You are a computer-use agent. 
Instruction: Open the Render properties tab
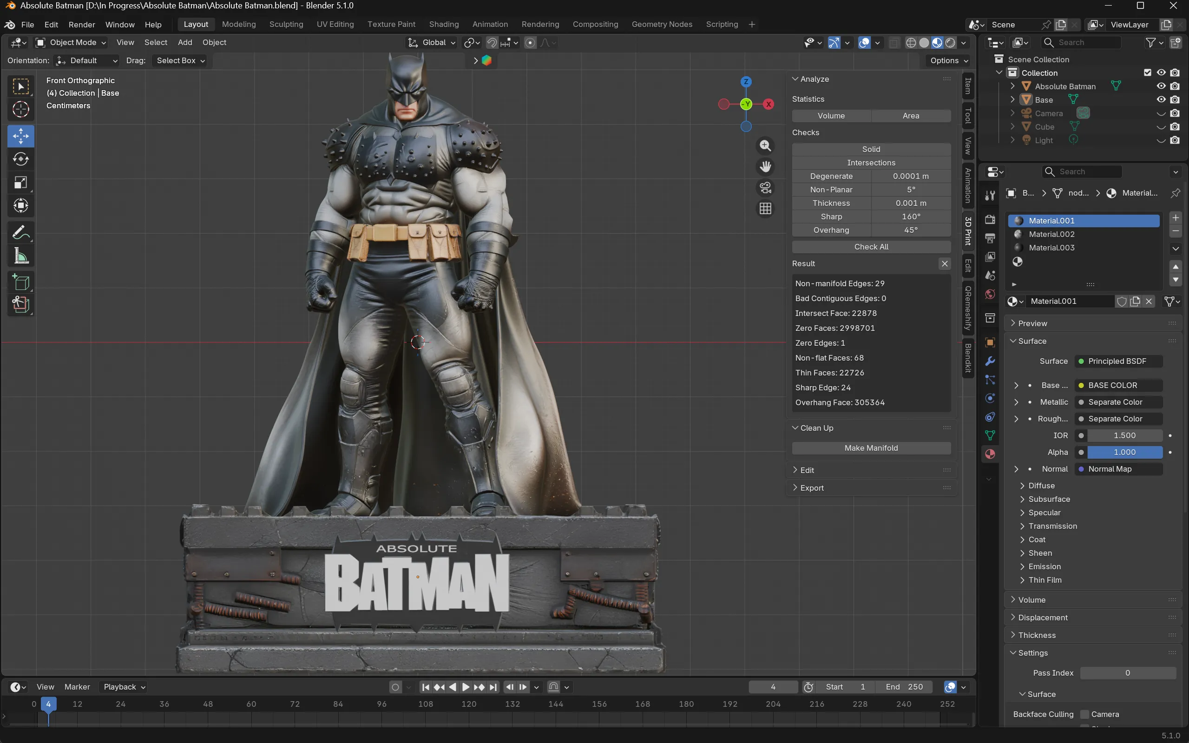pyautogui.click(x=990, y=219)
